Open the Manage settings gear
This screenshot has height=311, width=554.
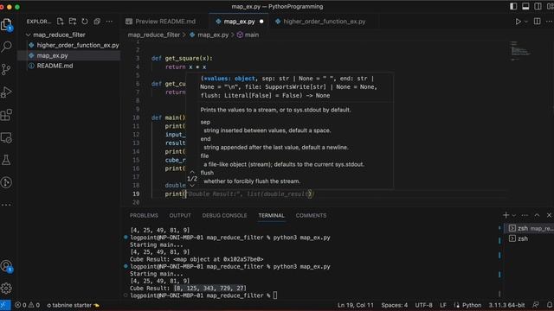[x=6, y=289]
